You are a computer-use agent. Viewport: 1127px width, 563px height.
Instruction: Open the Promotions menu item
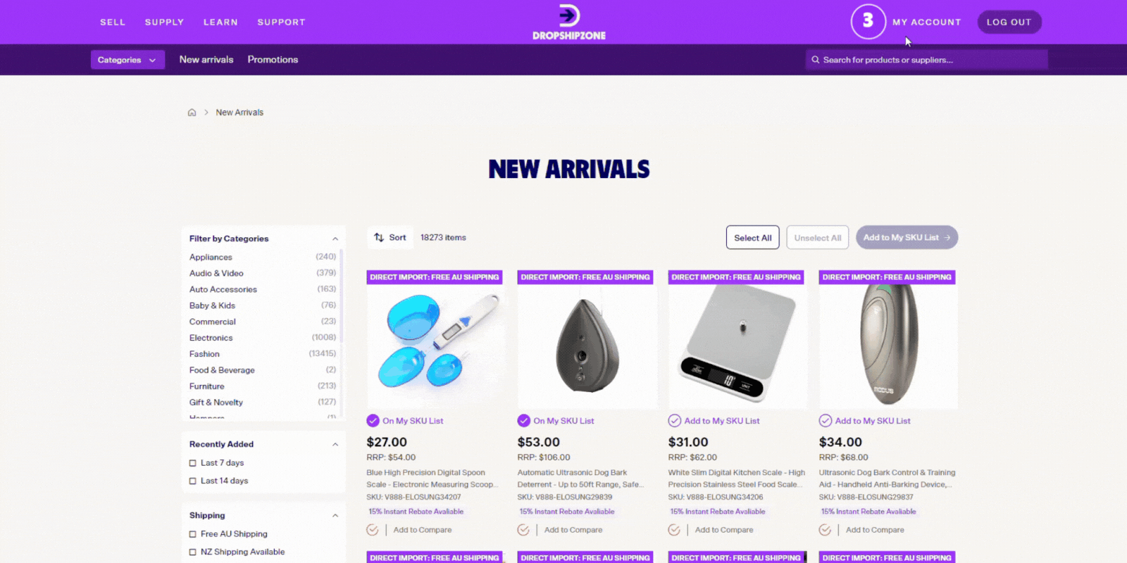273,60
